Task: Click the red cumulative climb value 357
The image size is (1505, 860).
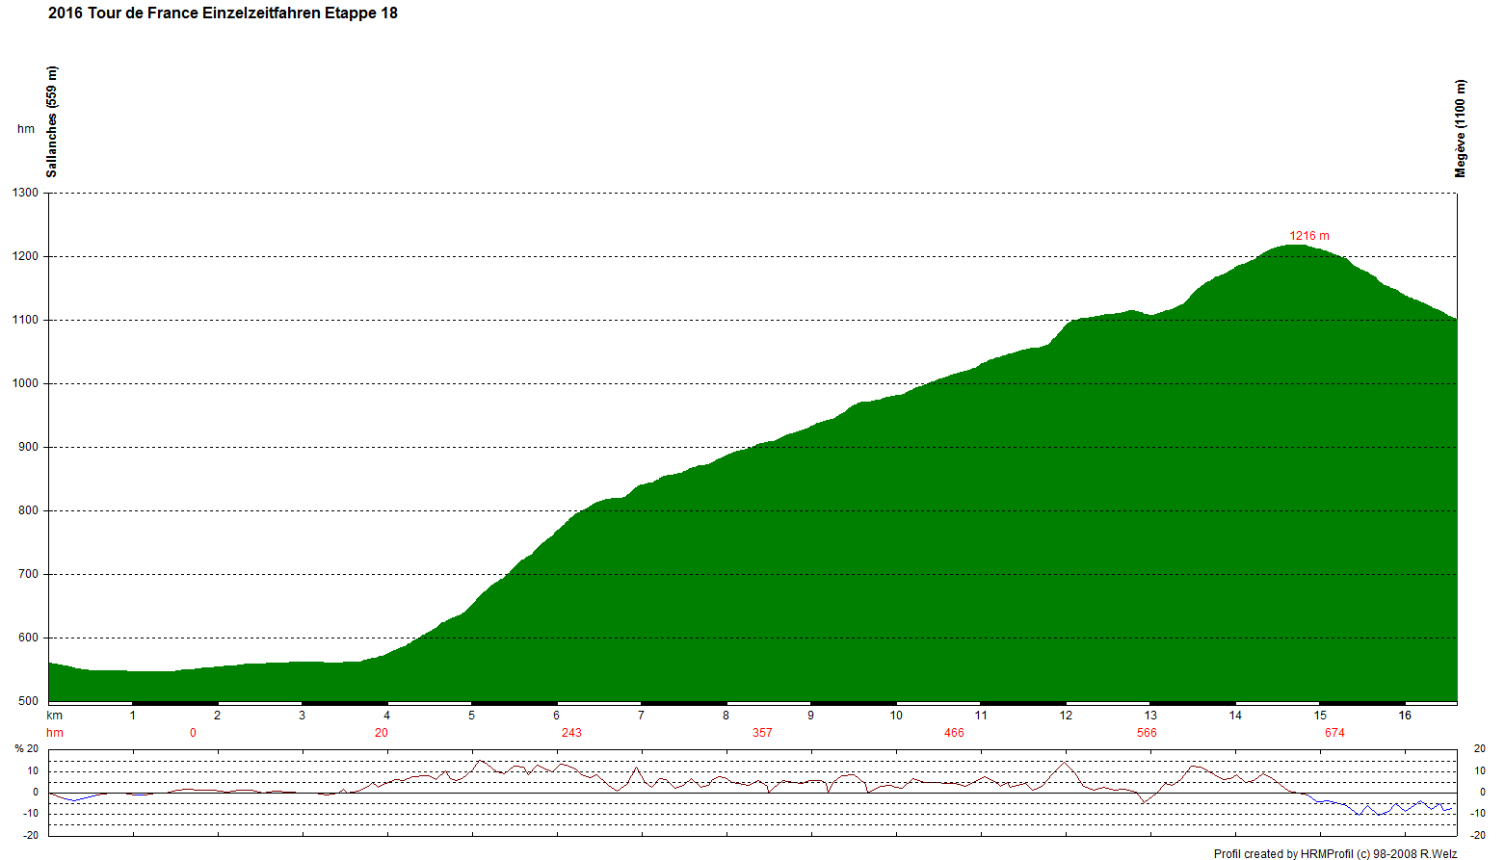Action: [x=762, y=733]
